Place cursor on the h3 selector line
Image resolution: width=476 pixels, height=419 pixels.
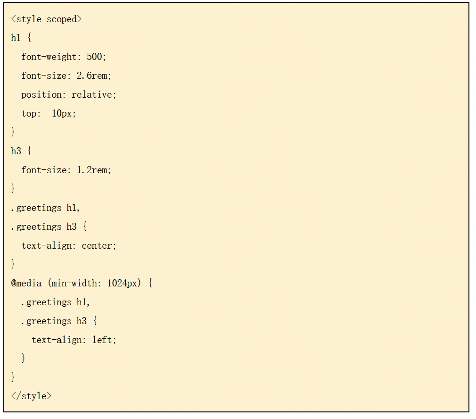(16, 151)
